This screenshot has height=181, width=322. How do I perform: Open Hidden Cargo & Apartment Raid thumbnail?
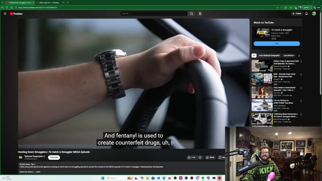pos(262,66)
